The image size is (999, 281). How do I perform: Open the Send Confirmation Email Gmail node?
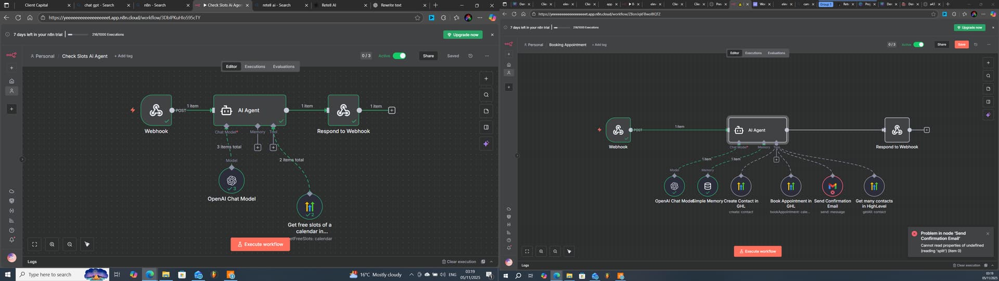[x=832, y=186]
